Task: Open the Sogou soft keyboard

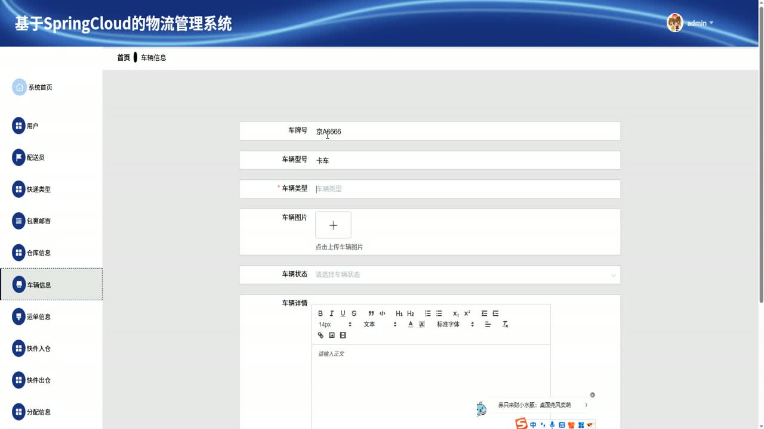Action: pyautogui.click(x=562, y=425)
